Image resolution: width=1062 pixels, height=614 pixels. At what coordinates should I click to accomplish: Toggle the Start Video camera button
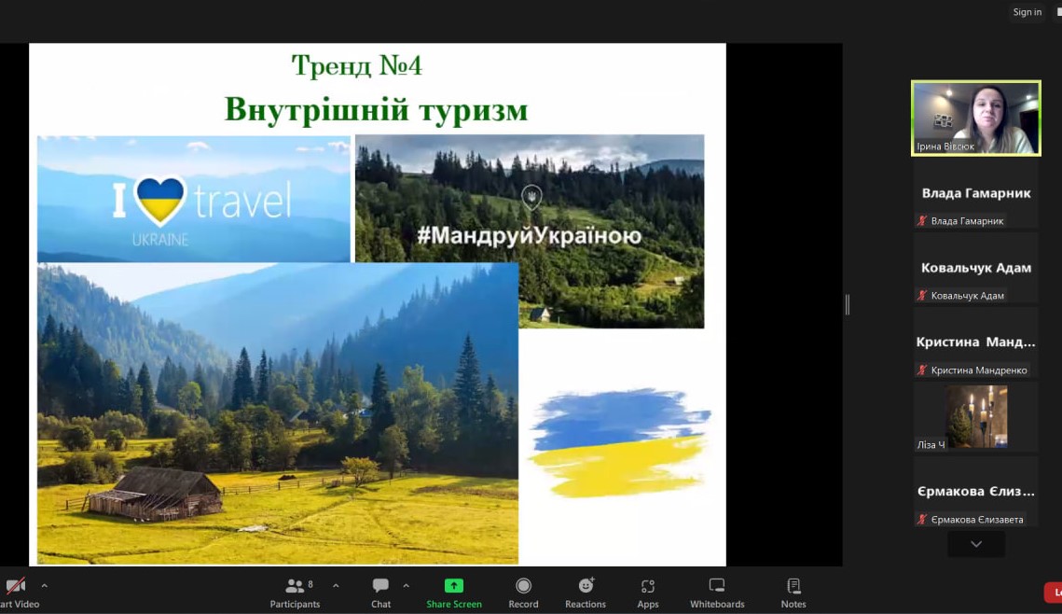[16, 586]
